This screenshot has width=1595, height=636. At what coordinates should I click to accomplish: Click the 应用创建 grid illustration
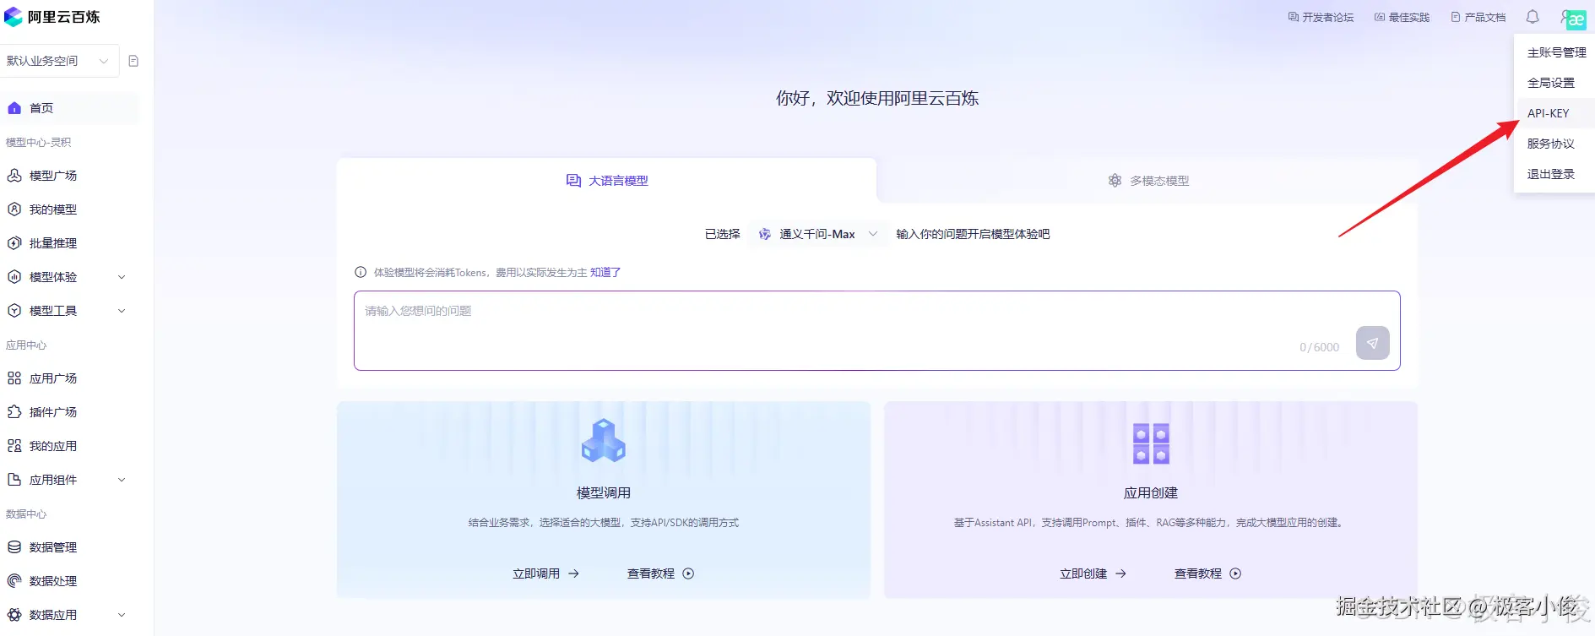[1150, 443]
